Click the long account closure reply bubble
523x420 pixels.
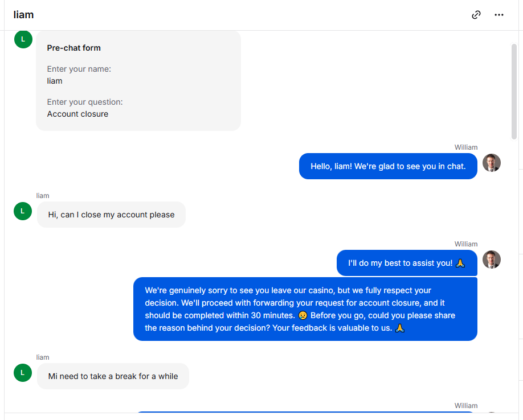tap(305, 309)
